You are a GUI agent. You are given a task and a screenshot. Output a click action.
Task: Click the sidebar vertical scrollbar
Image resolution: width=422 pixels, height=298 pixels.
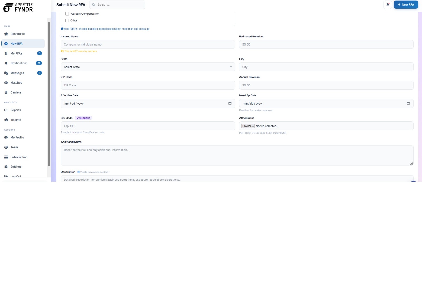point(49,94)
